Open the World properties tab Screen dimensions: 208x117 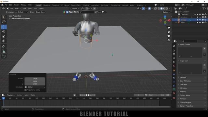[x=174, y=66]
